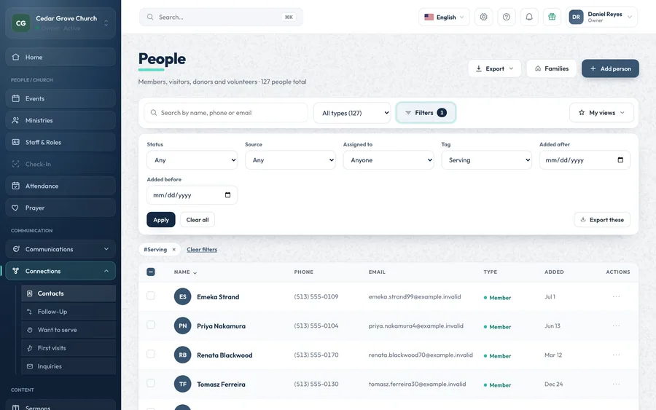Open calendar picker for Added after
656x410 pixels.
(620, 160)
